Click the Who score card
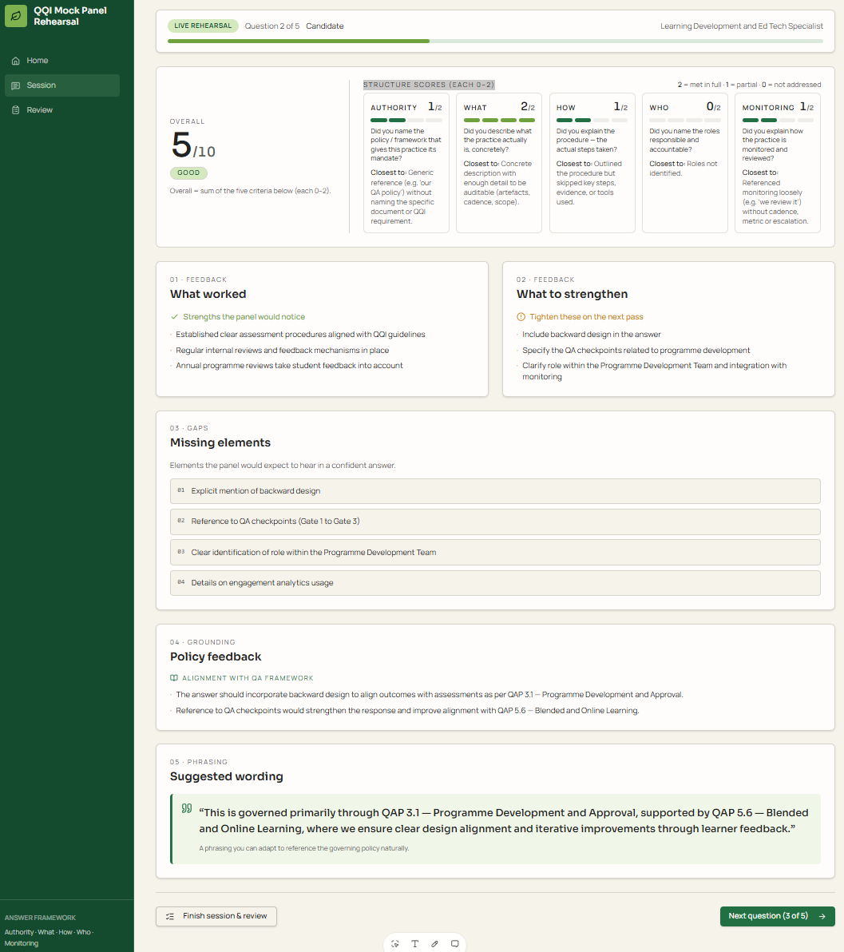Screen dimensions: 844x952 click(x=685, y=163)
